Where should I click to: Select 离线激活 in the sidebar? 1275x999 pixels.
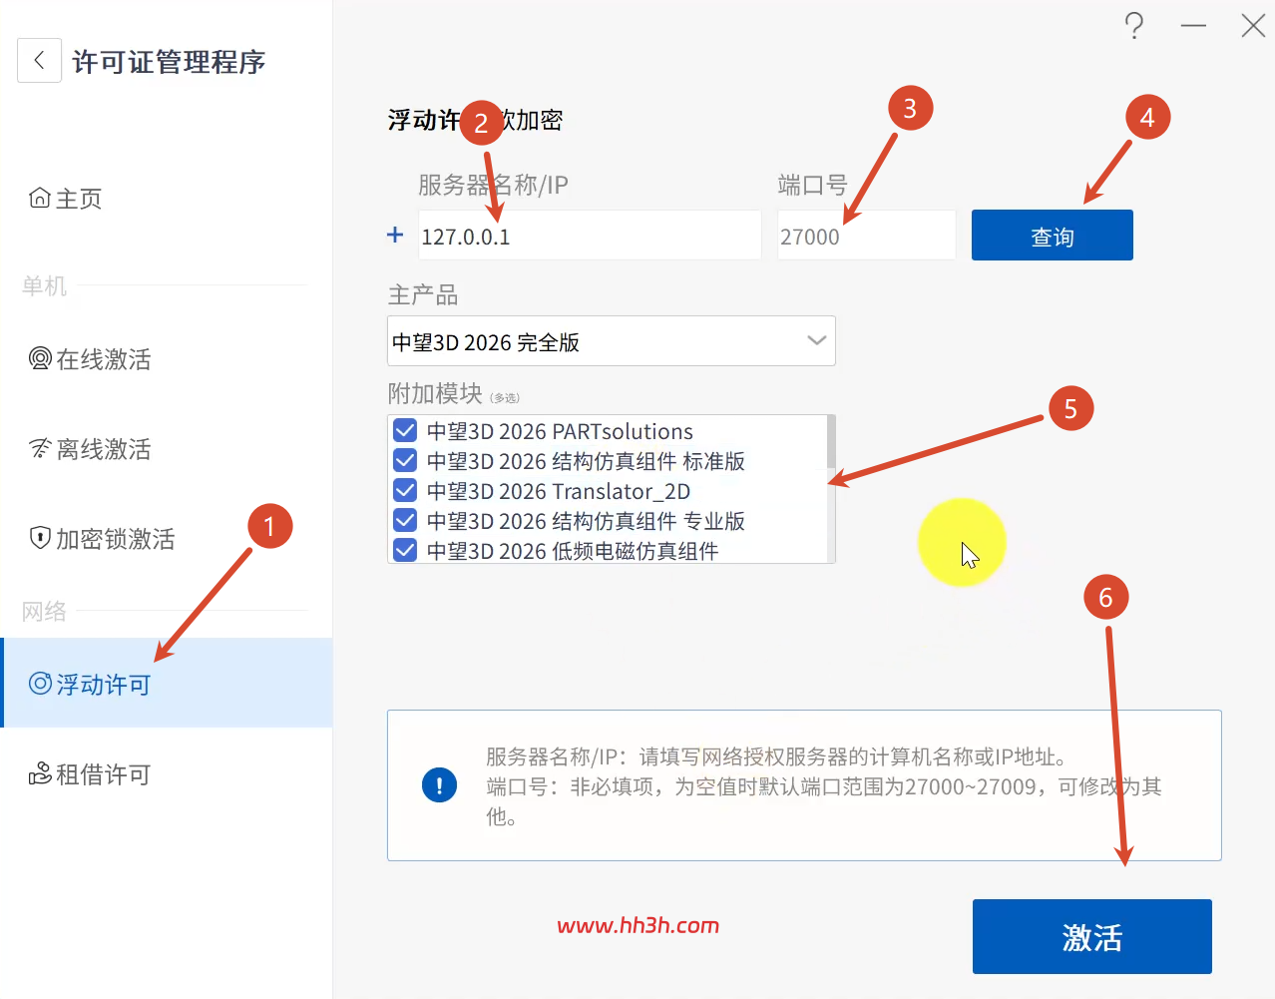(90, 449)
